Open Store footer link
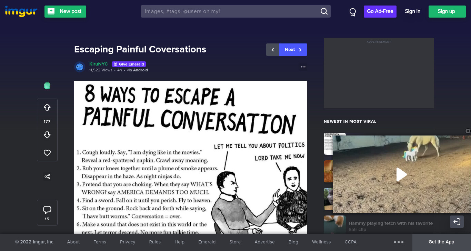 pos(235,242)
